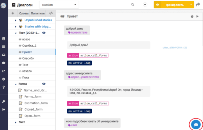Expand Unpublished stories group
Image resolution: width=203 pixels, height=130 pixels.
pos(16,20)
